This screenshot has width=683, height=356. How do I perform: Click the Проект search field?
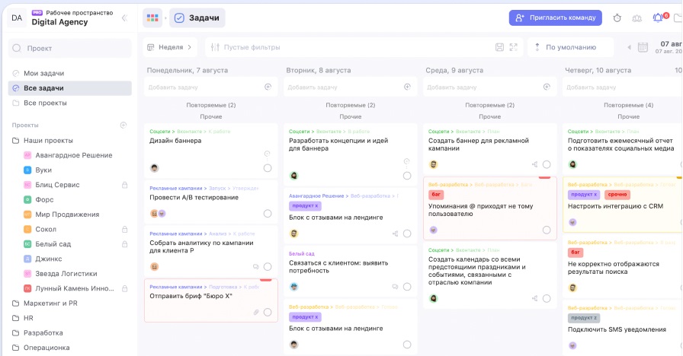click(x=69, y=48)
